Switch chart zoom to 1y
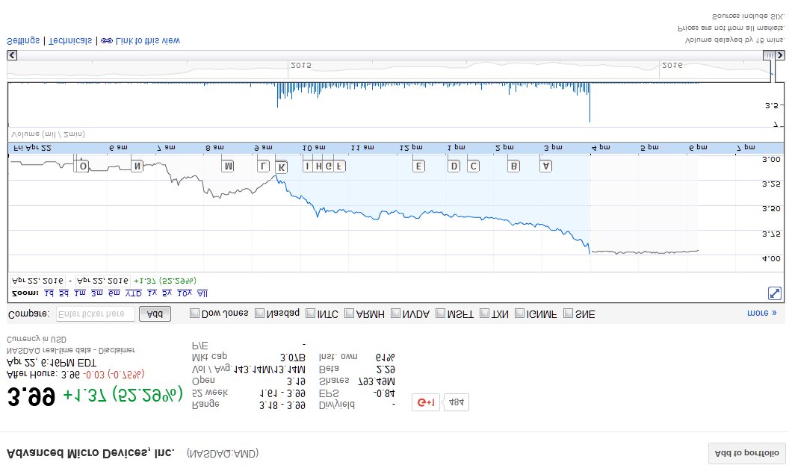The height and width of the screenshot is (471, 789). pyautogui.click(x=152, y=293)
